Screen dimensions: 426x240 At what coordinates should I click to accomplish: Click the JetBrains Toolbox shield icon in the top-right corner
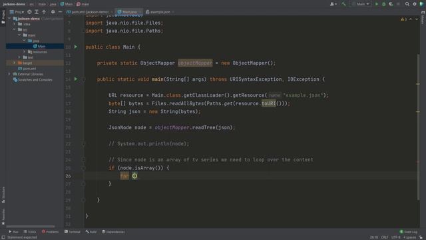(x=421, y=4)
